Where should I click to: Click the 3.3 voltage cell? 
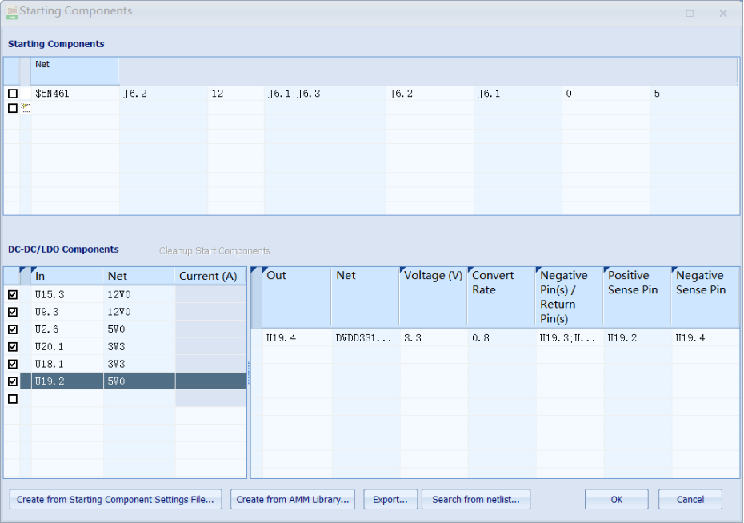tap(434, 338)
